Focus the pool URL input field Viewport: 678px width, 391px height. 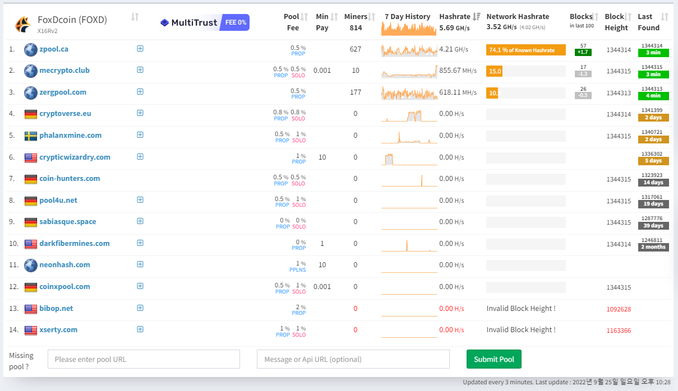coord(144,359)
